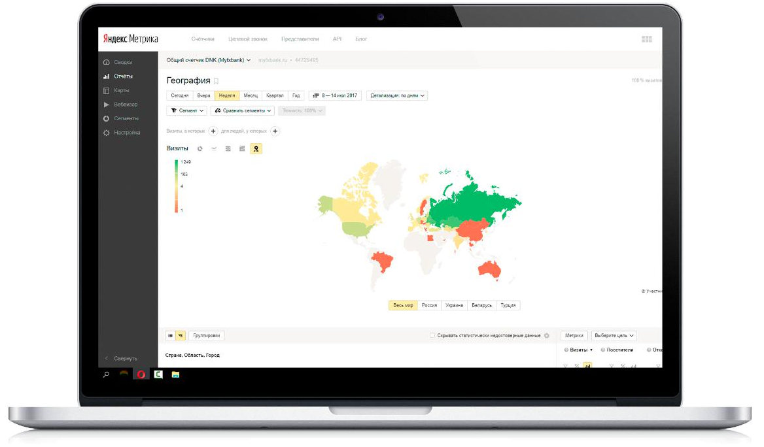Switch to the line chart view
764x447 pixels.
pyautogui.click(x=214, y=148)
